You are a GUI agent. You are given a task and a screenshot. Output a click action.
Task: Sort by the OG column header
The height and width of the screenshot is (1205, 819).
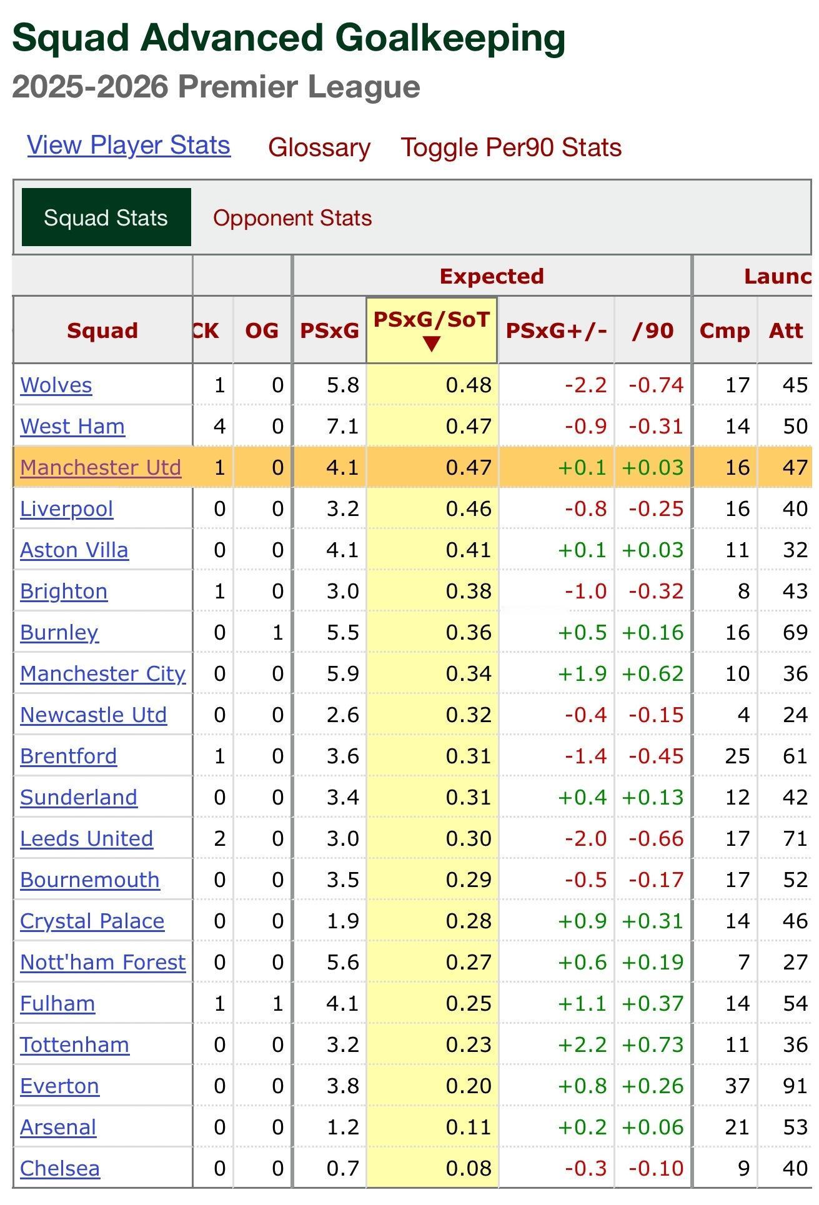click(262, 330)
